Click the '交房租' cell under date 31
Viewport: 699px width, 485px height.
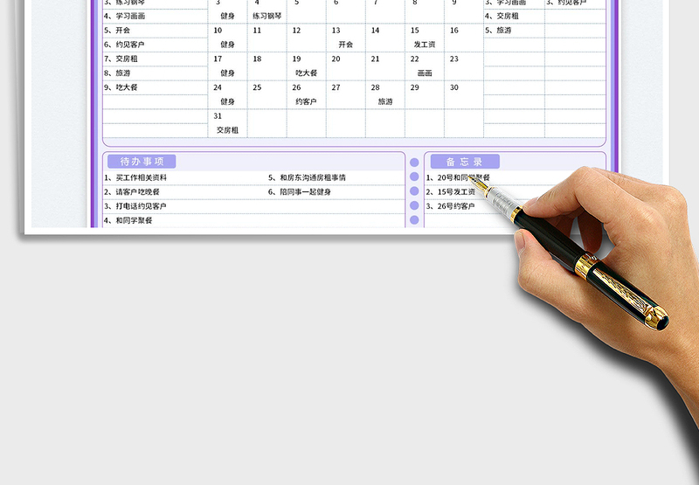coord(227,130)
